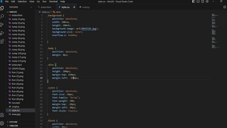Place cursor on .score selector line
Viewport: 227px width, 128px height.
pyautogui.click(x=52, y=88)
